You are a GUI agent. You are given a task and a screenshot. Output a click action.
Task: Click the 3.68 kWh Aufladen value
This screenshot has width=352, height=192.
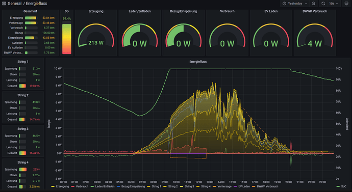tap(49, 43)
